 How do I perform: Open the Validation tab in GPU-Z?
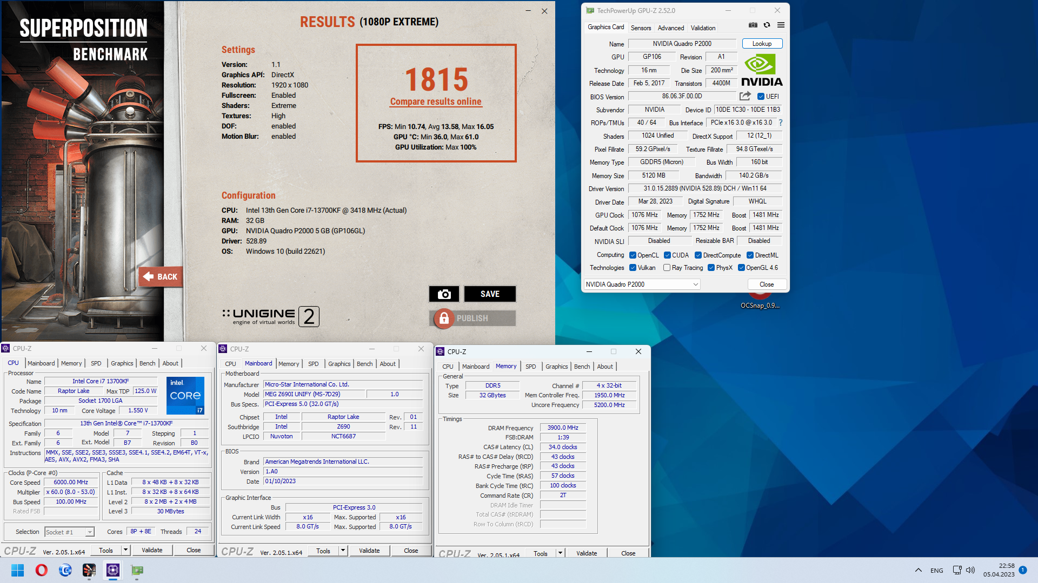point(703,28)
